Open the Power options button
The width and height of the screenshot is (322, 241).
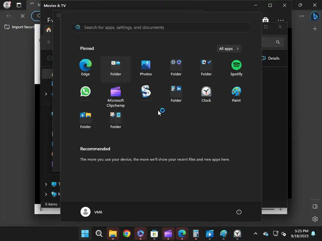[x=239, y=212]
